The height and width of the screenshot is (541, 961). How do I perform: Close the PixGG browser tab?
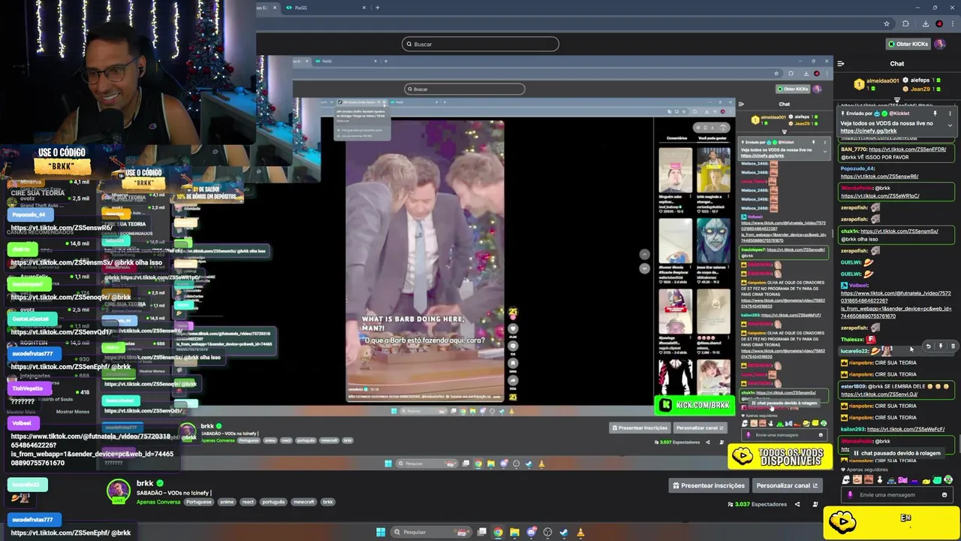[364, 8]
